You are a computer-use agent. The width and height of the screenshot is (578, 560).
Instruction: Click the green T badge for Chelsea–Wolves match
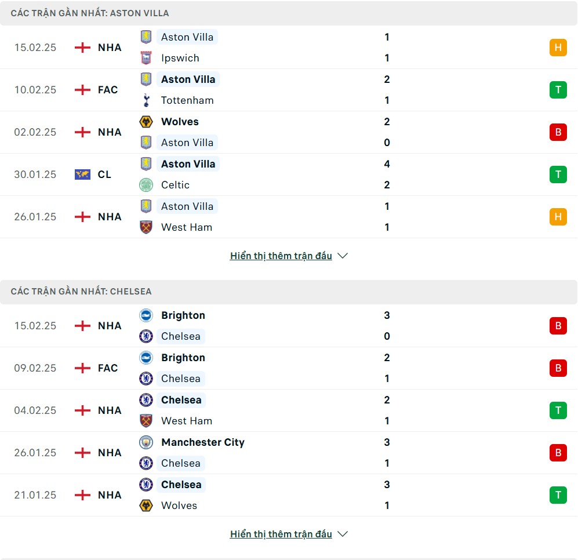(x=558, y=495)
